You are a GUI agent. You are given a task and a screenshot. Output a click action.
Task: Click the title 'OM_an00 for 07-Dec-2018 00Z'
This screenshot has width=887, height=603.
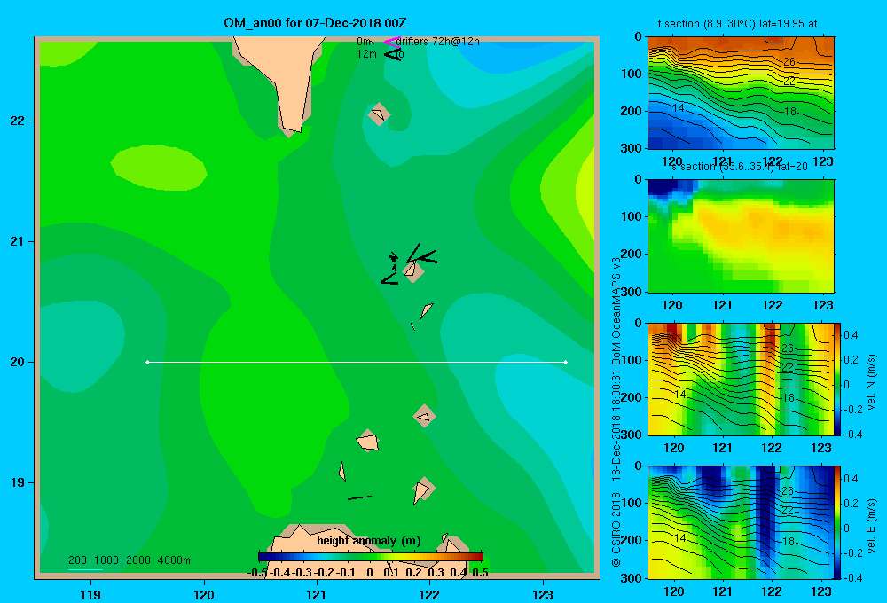click(x=315, y=23)
